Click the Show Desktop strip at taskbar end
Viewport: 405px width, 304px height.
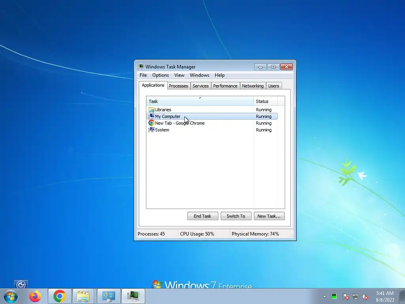click(x=402, y=296)
